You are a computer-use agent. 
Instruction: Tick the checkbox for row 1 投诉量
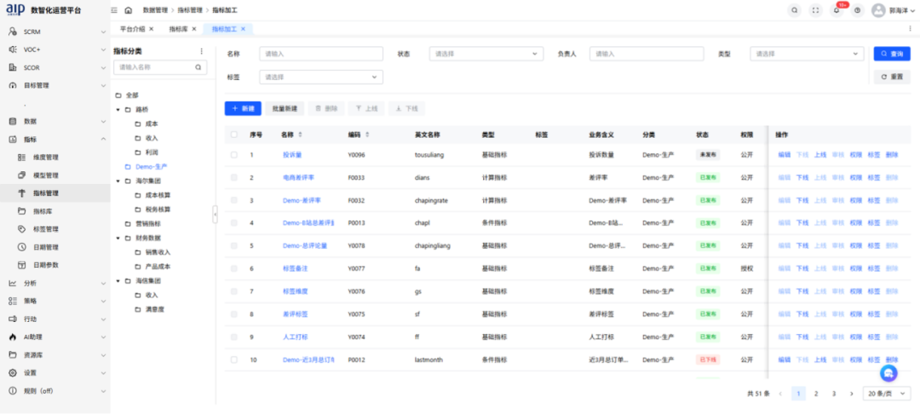pyautogui.click(x=234, y=155)
